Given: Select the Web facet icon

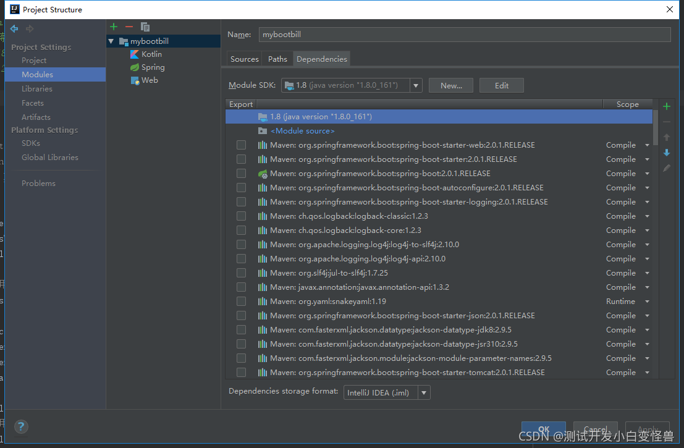Looking at the screenshot, I should [x=135, y=80].
